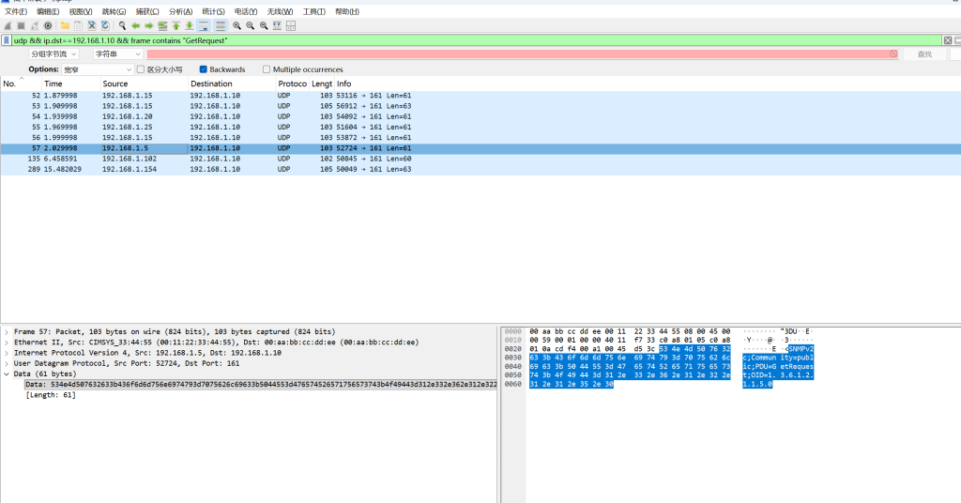Click the zoom in icon

coord(236,25)
